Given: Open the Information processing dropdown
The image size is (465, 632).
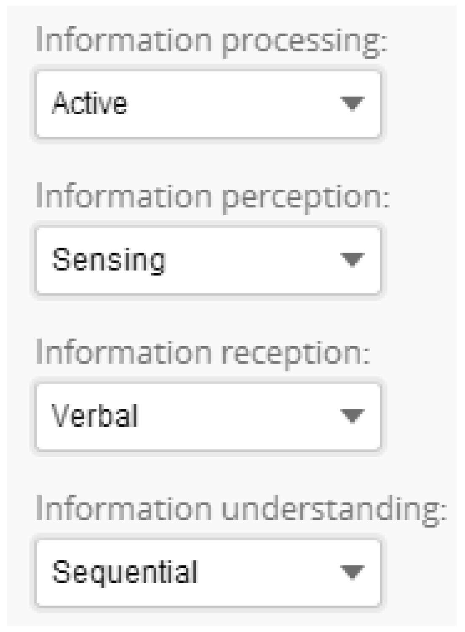Looking at the screenshot, I should [208, 104].
